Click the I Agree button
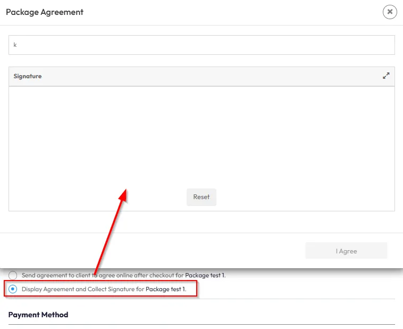The height and width of the screenshot is (329, 403). pos(346,251)
